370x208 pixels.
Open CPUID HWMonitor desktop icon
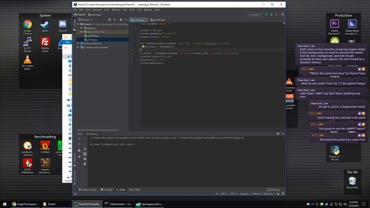(x=27, y=166)
